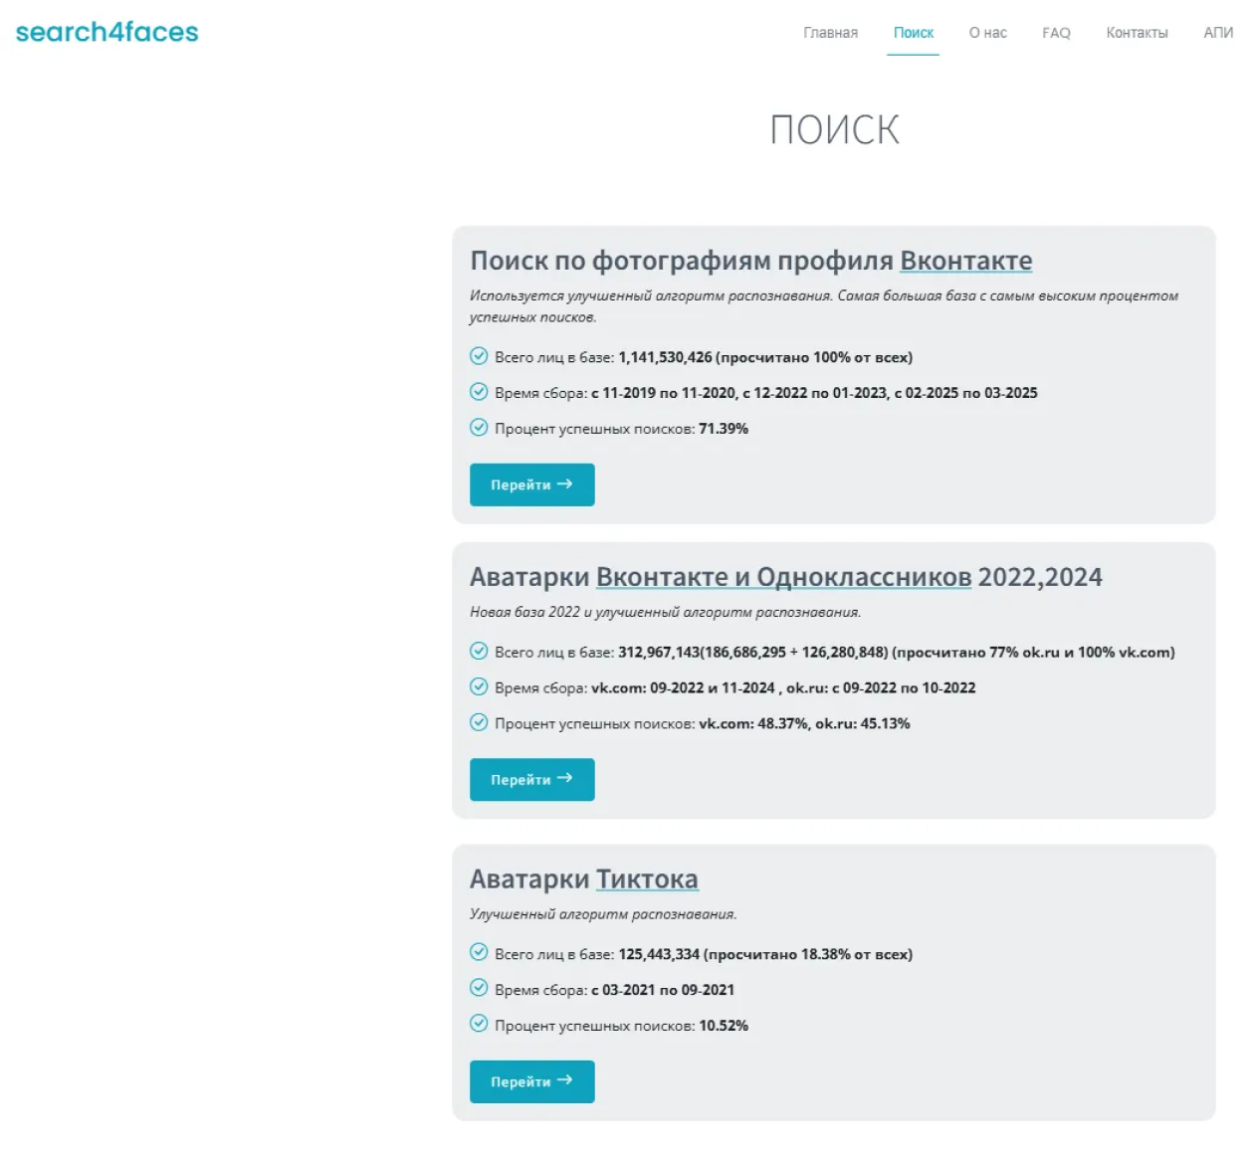Select the Поиск nav tab
Image resolution: width=1254 pixels, height=1163 pixels.
913,33
